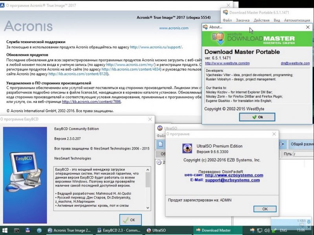
Task: Click the network tray icon
Action: click(x=259, y=230)
